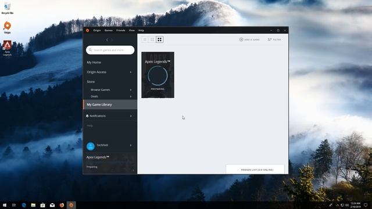Click the Origin taskbar icon
Viewport: 372px width, 209px height.
(x=71, y=205)
